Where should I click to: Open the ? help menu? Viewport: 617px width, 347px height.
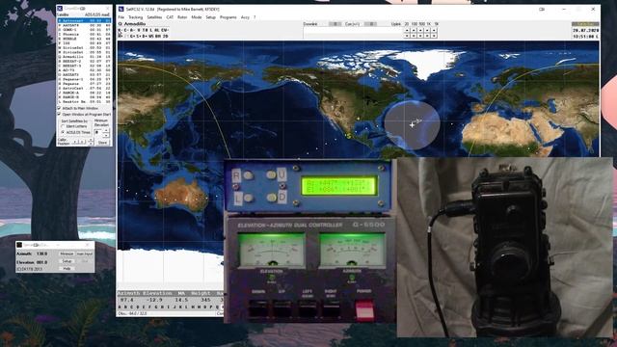click(255, 17)
